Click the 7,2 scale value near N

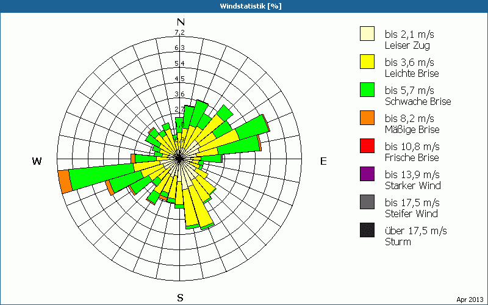[179, 32]
